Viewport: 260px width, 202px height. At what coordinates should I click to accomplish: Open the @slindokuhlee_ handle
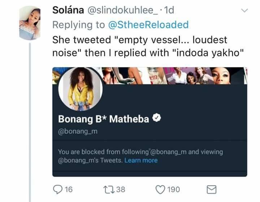tap(123, 10)
